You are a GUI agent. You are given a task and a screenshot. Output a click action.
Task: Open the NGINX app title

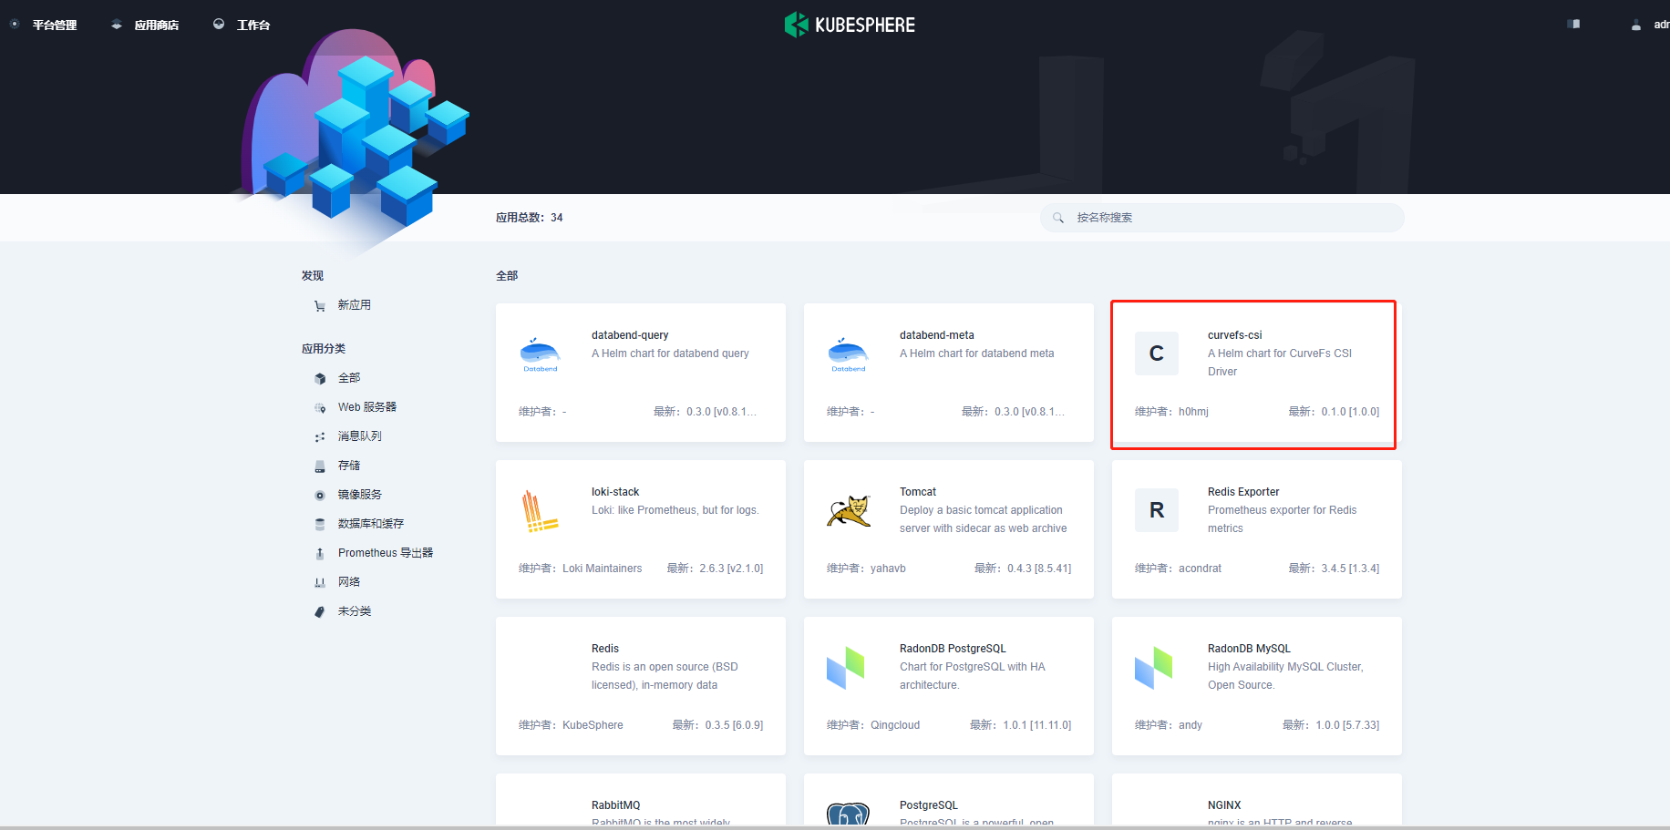(x=1224, y=805)
